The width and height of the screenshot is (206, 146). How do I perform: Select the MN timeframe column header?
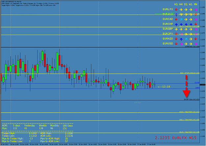196,4
